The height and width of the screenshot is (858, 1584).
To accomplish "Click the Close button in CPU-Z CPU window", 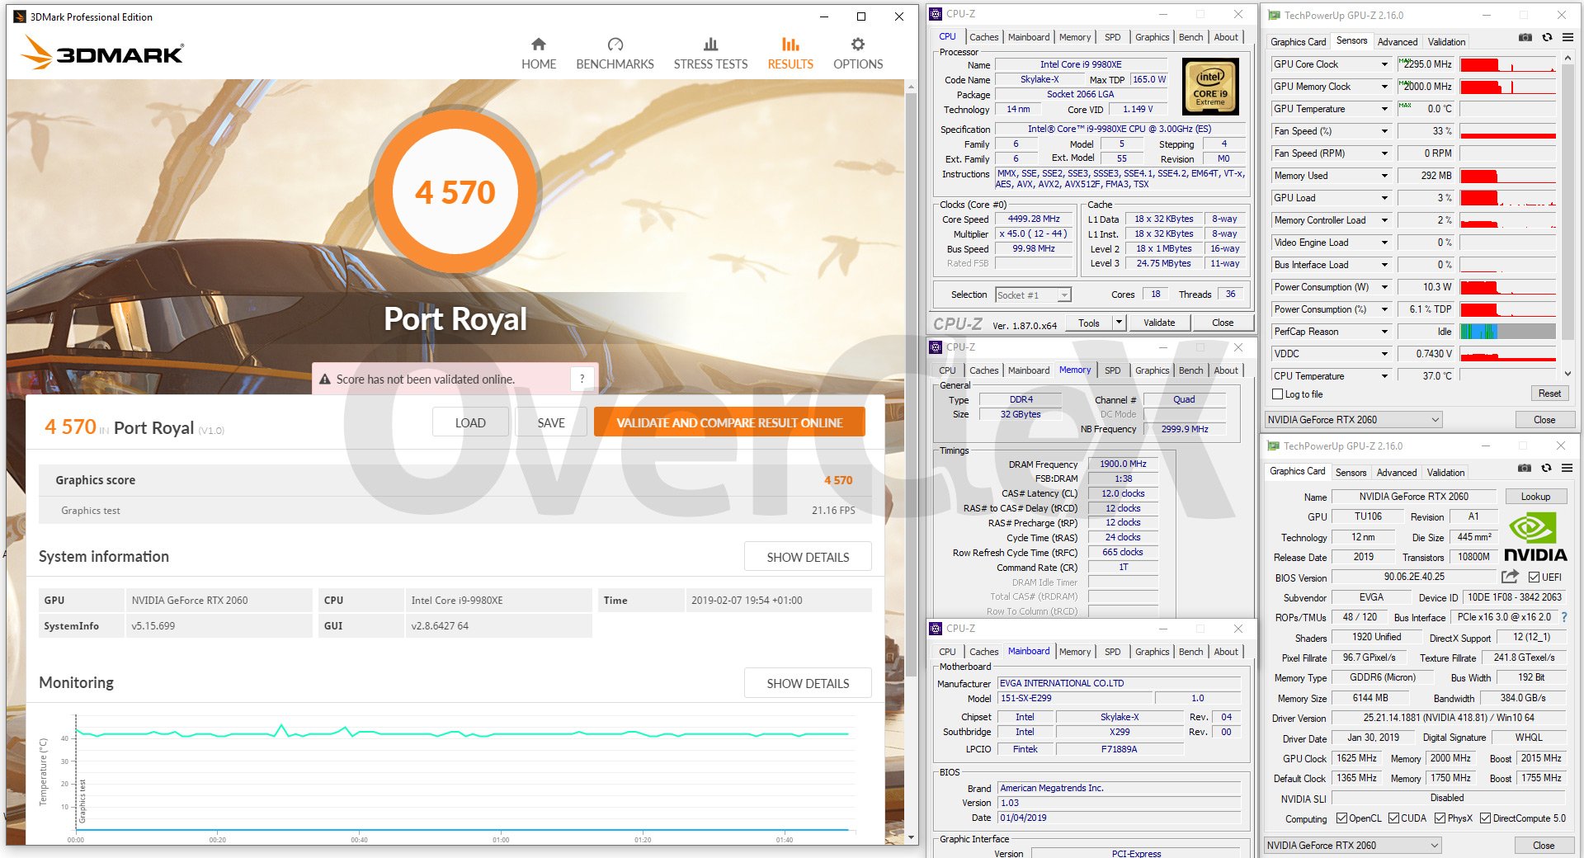I will click(x=1223, y=323).
